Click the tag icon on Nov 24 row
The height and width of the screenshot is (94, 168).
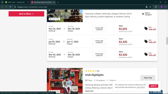point(146,28)
